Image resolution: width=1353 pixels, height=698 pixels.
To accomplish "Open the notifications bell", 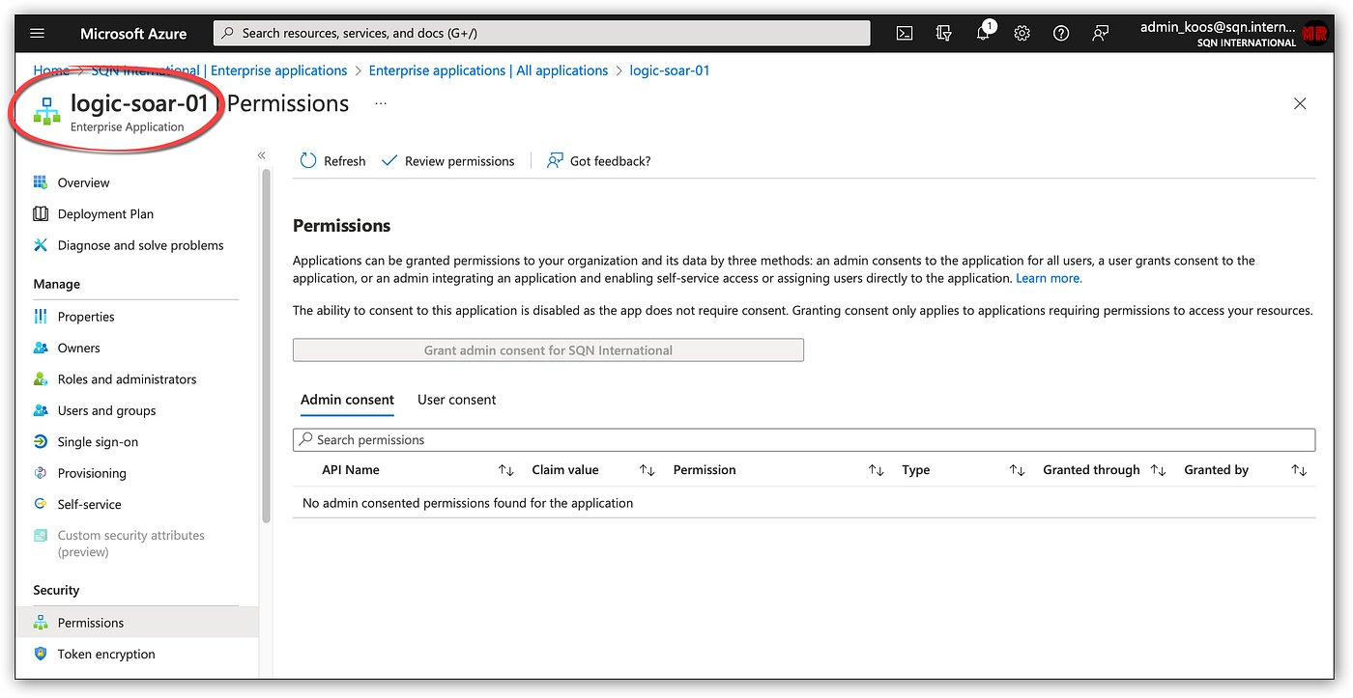I will point(984,33).
